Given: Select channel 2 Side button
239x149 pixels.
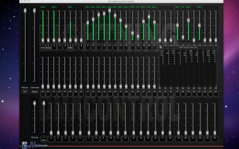Looking at the screenshot, I should point(48,47).
